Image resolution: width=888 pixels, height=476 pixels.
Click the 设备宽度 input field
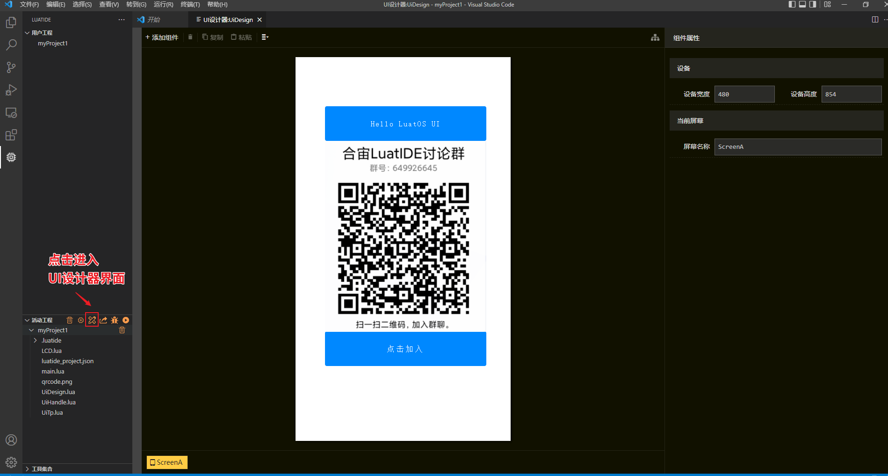click(x=744, y=94)
